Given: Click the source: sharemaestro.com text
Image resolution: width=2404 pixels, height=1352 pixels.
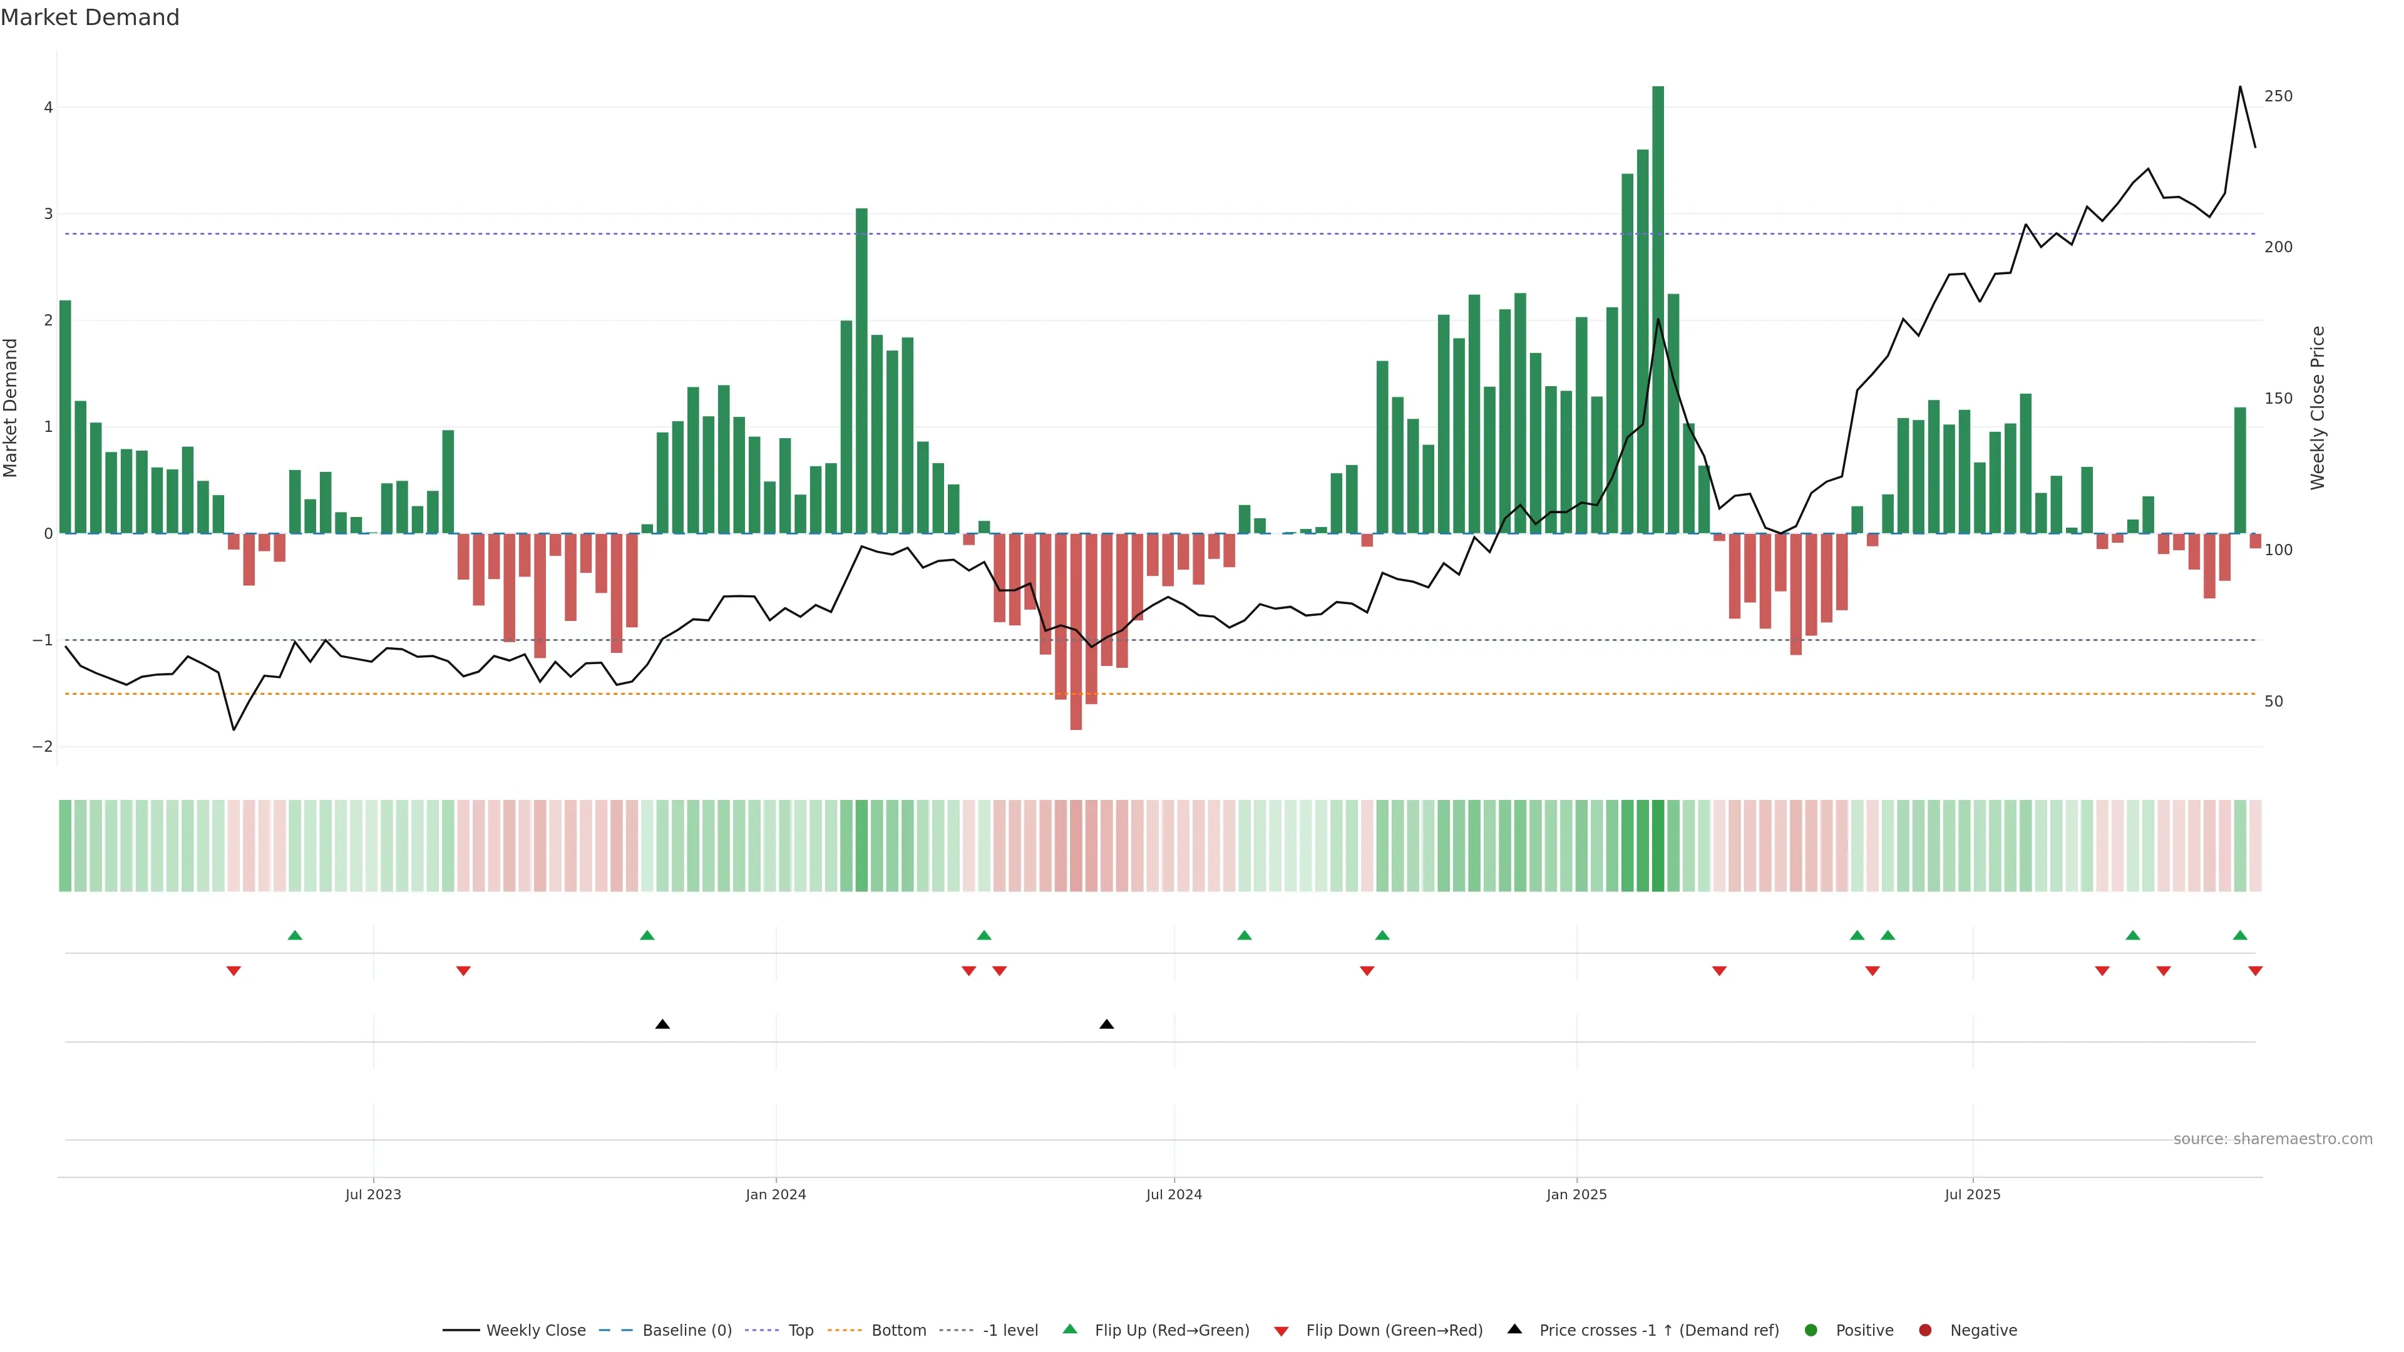Looking at the screenshot, I should click(x=2273, y=1139).
